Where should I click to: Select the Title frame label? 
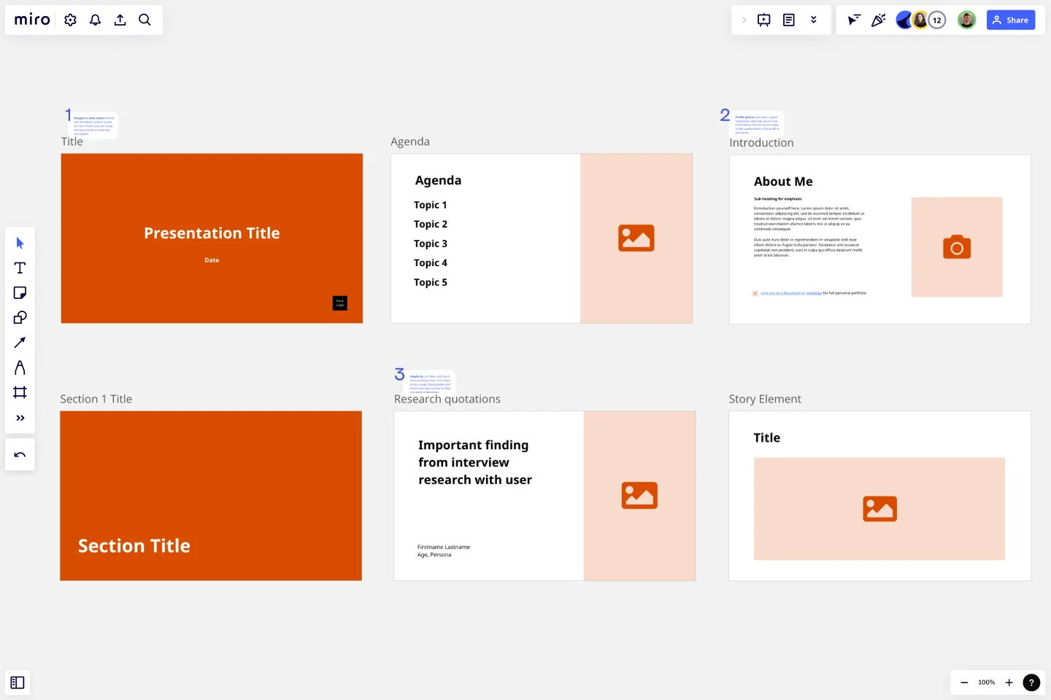72,141
